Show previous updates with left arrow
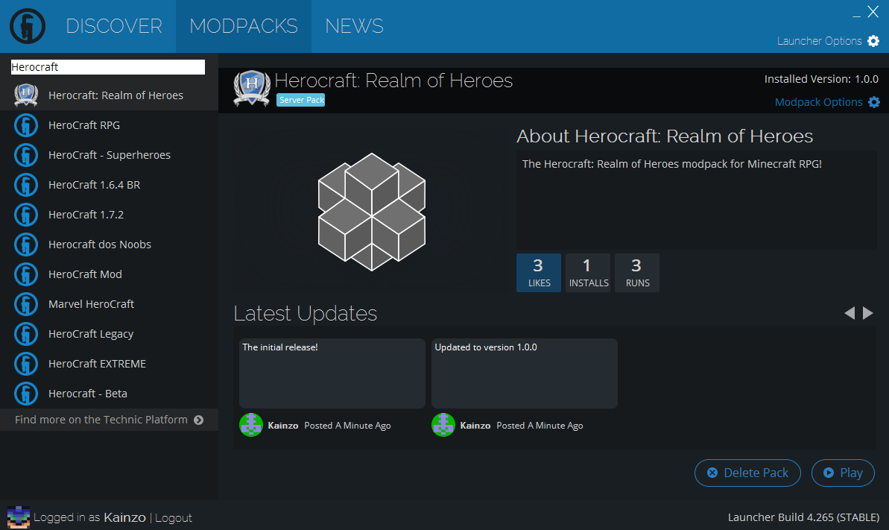 [850, 313]
